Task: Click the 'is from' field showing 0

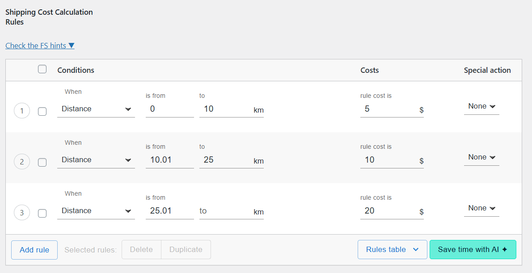Action: point(169,109)
